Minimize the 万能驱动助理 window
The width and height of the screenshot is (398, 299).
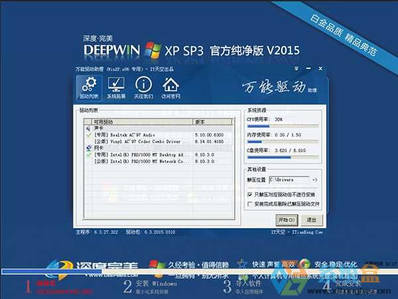pos(308,68)
